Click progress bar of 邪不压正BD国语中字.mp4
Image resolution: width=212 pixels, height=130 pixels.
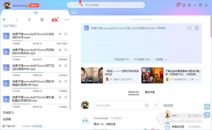40,73
